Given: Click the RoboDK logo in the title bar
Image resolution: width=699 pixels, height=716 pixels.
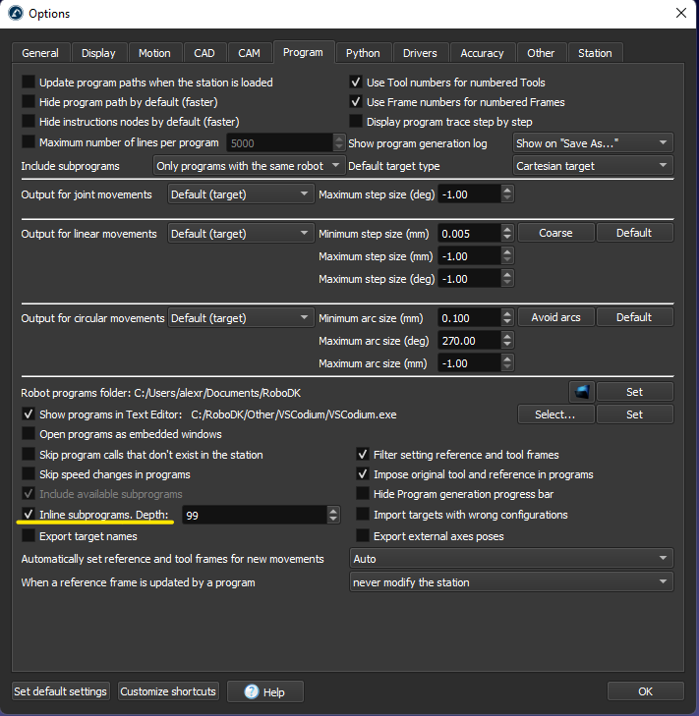Looking at the screenshot, I should click(x=16, y=13).
